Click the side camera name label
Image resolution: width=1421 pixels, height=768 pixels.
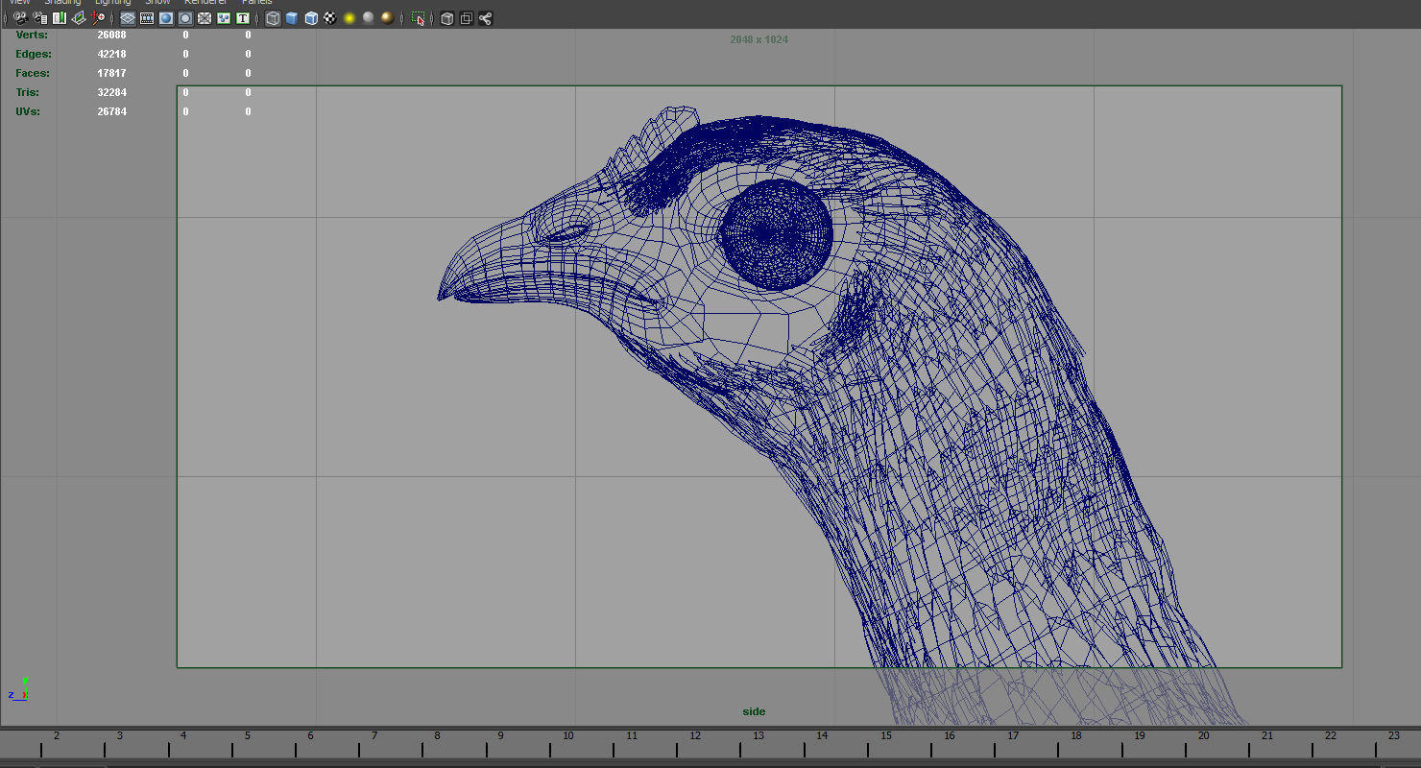click(x=754, y=711)
